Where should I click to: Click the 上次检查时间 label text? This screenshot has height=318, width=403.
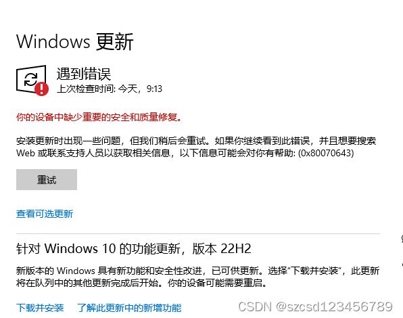tap(86, 89)
